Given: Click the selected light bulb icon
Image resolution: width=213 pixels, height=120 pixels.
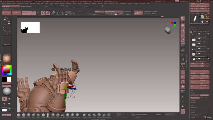Looking at the screenshot, I should (x=4, y=99).
